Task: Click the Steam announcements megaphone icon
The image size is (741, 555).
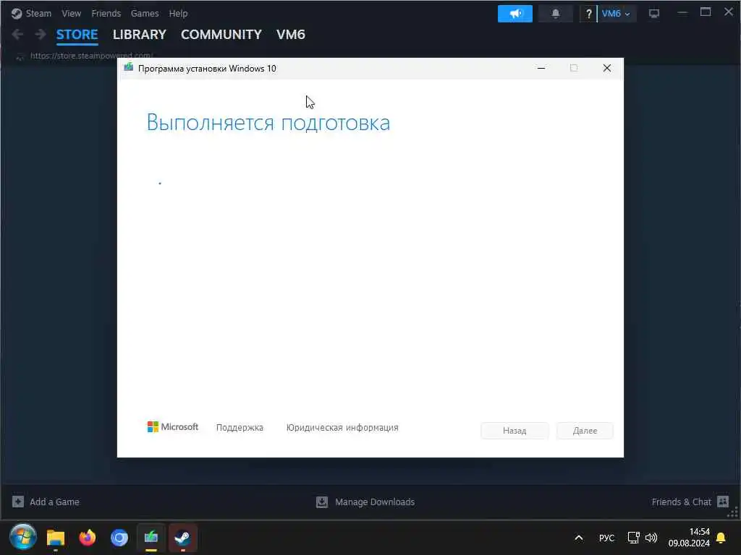Action: pos(515,14)
